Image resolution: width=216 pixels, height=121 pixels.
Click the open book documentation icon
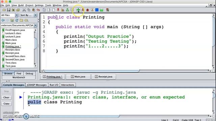(72, 10)
